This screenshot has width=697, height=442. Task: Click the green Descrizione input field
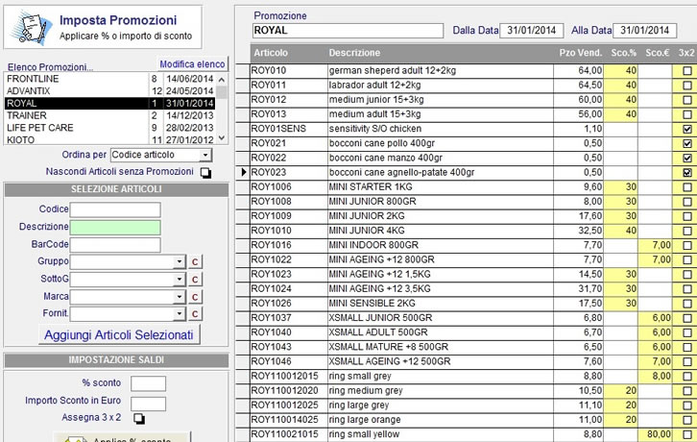(115, 228)
